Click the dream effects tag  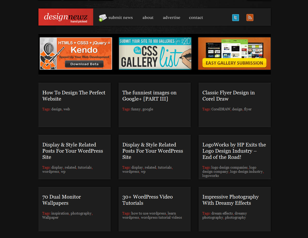pyautogui.click(x=222, y=213)
